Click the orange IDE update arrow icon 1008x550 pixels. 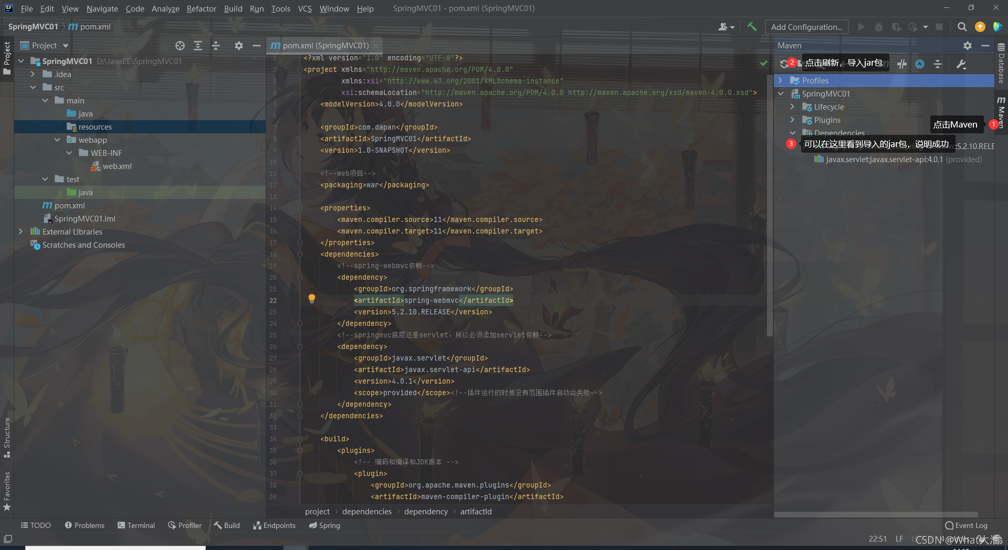pos(980,27)
